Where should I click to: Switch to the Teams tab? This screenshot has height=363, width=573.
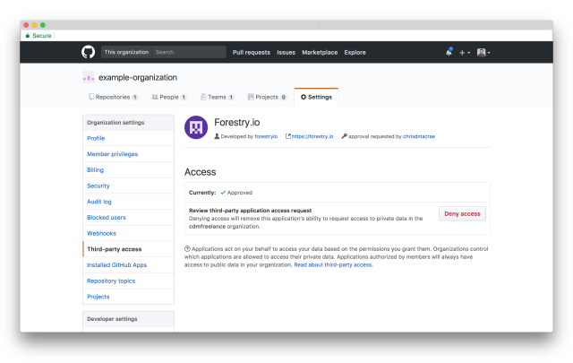[217, 97]
